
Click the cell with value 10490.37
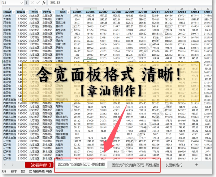(195, 19)
